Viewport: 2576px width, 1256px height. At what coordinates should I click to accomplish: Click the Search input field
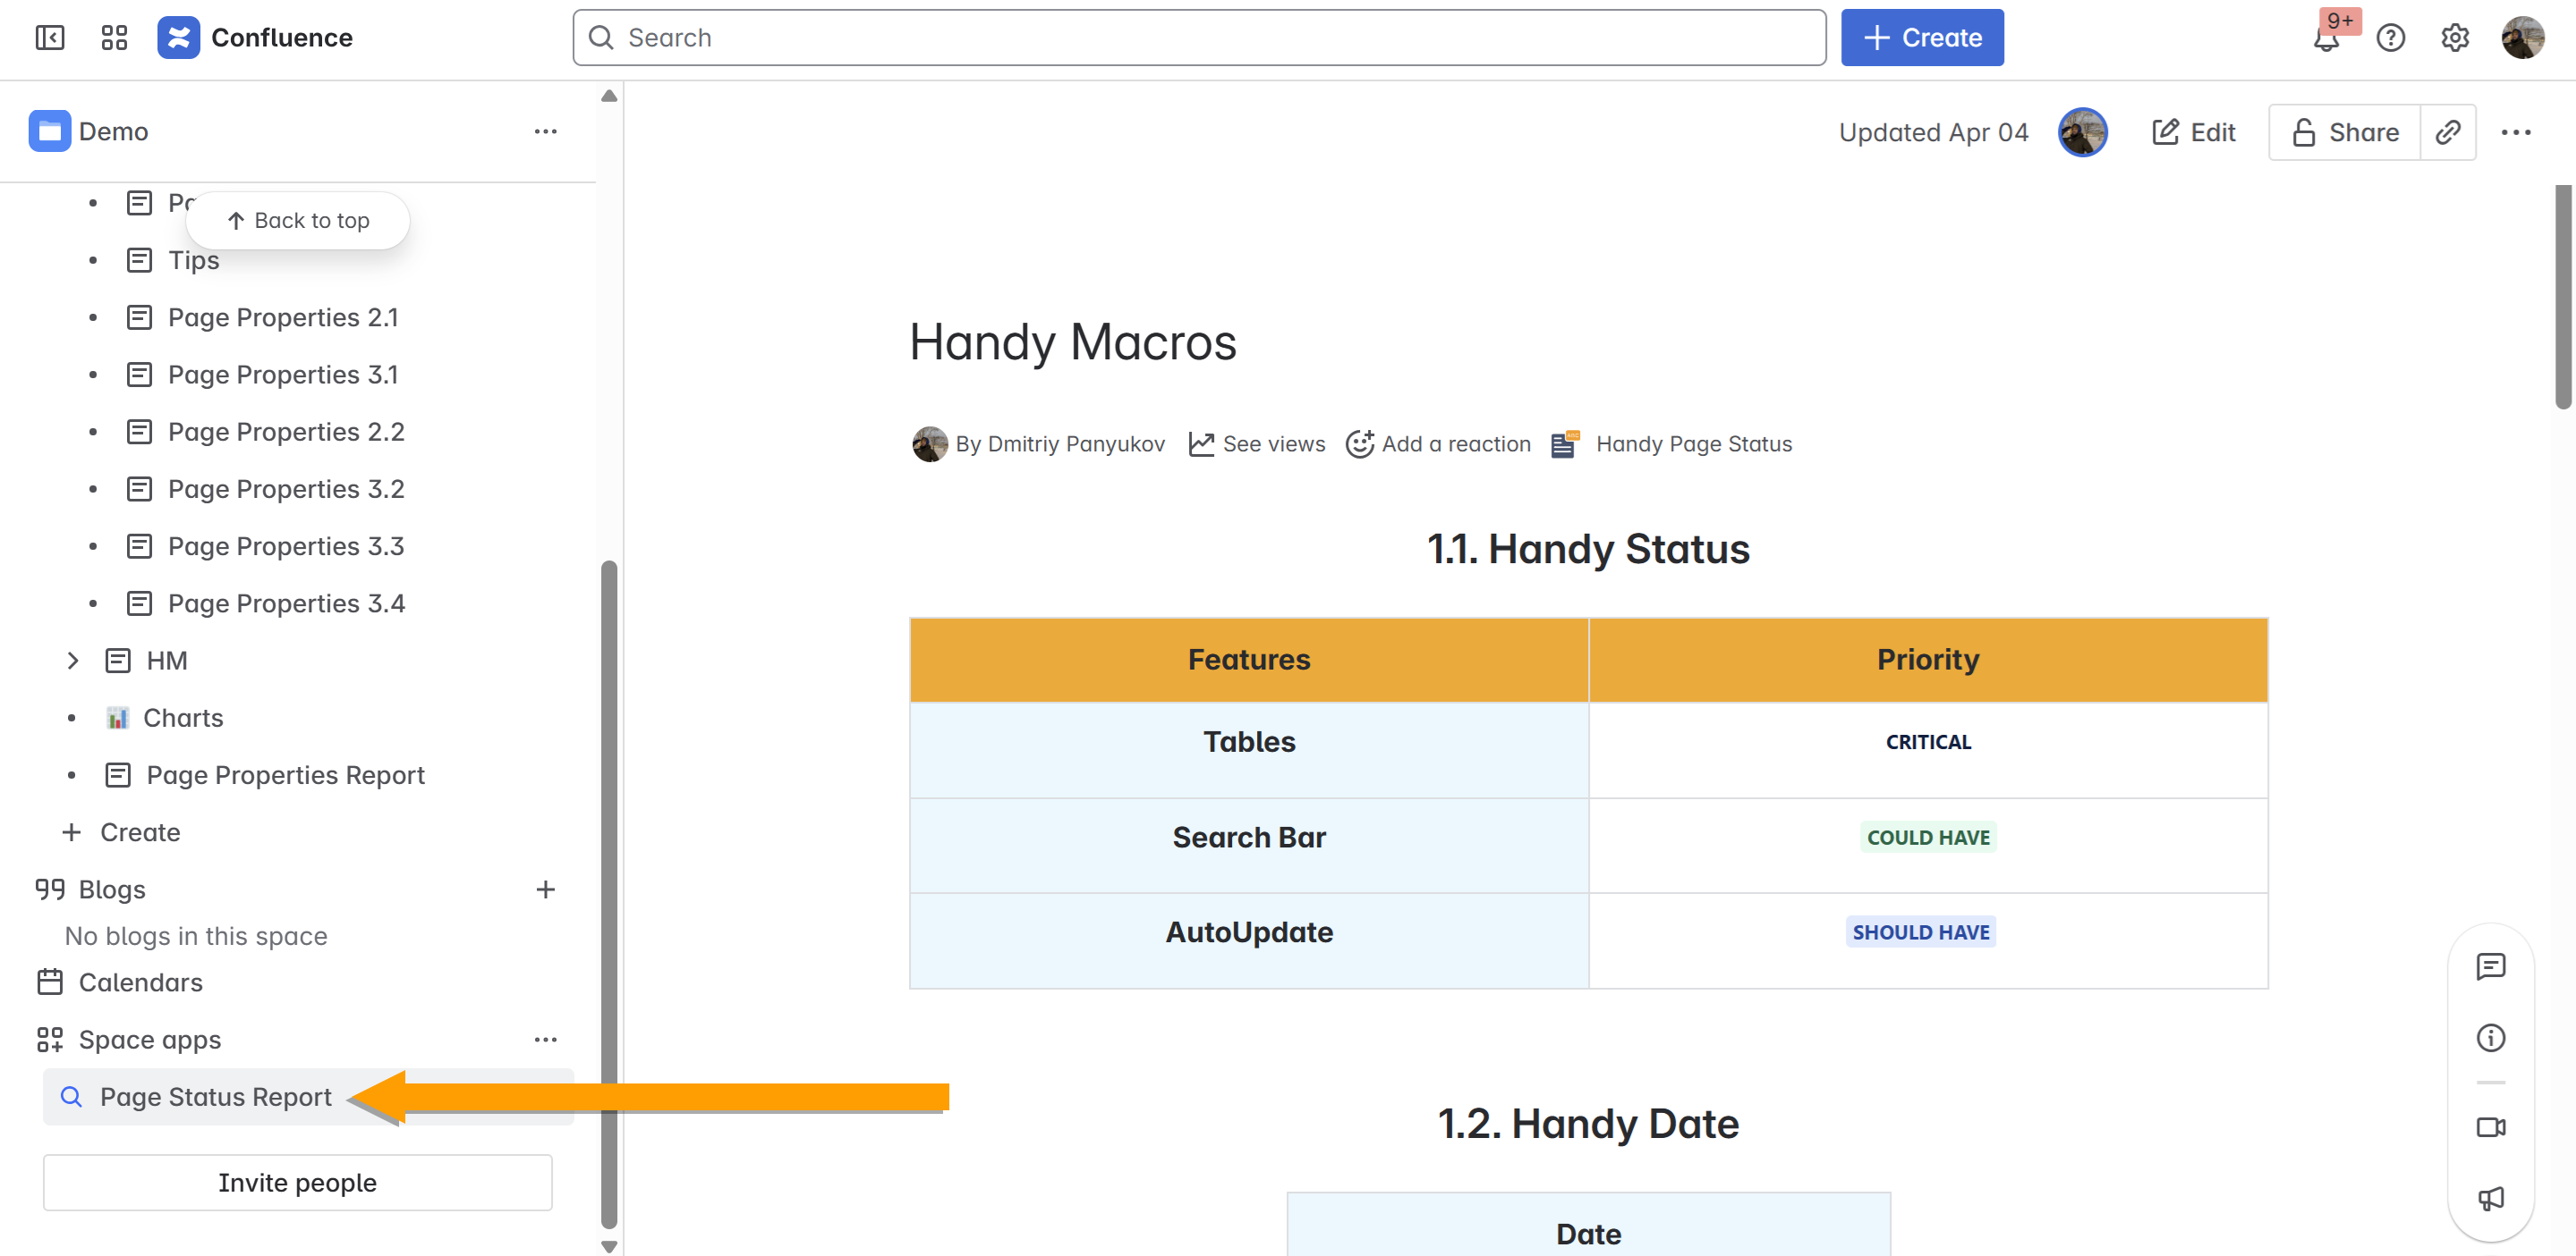1198,38
